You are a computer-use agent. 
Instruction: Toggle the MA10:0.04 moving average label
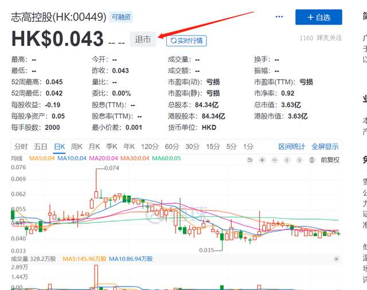coord(72,158)
